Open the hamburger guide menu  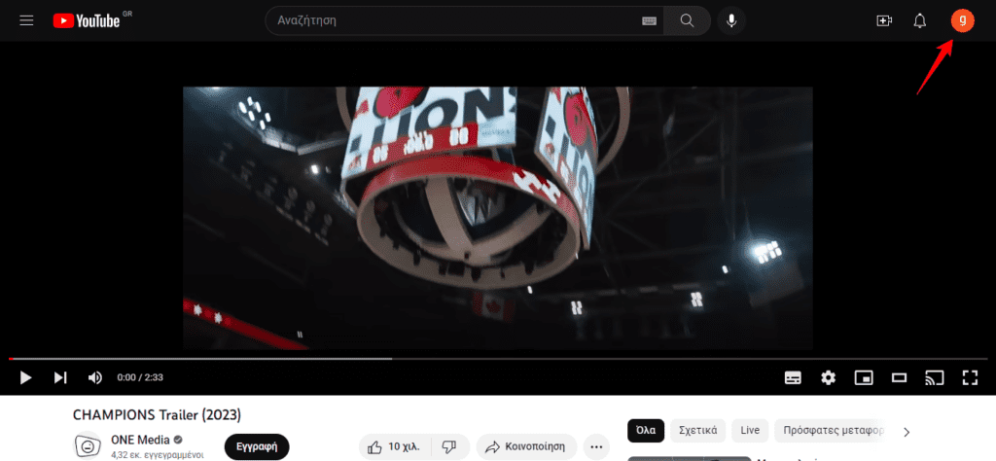pos(26,20)
